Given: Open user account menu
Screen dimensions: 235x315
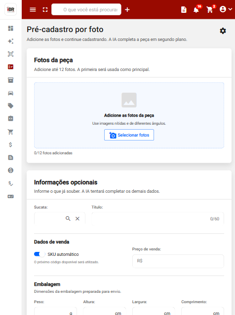Looking at the screenshot, I should [x=226, y=9].
